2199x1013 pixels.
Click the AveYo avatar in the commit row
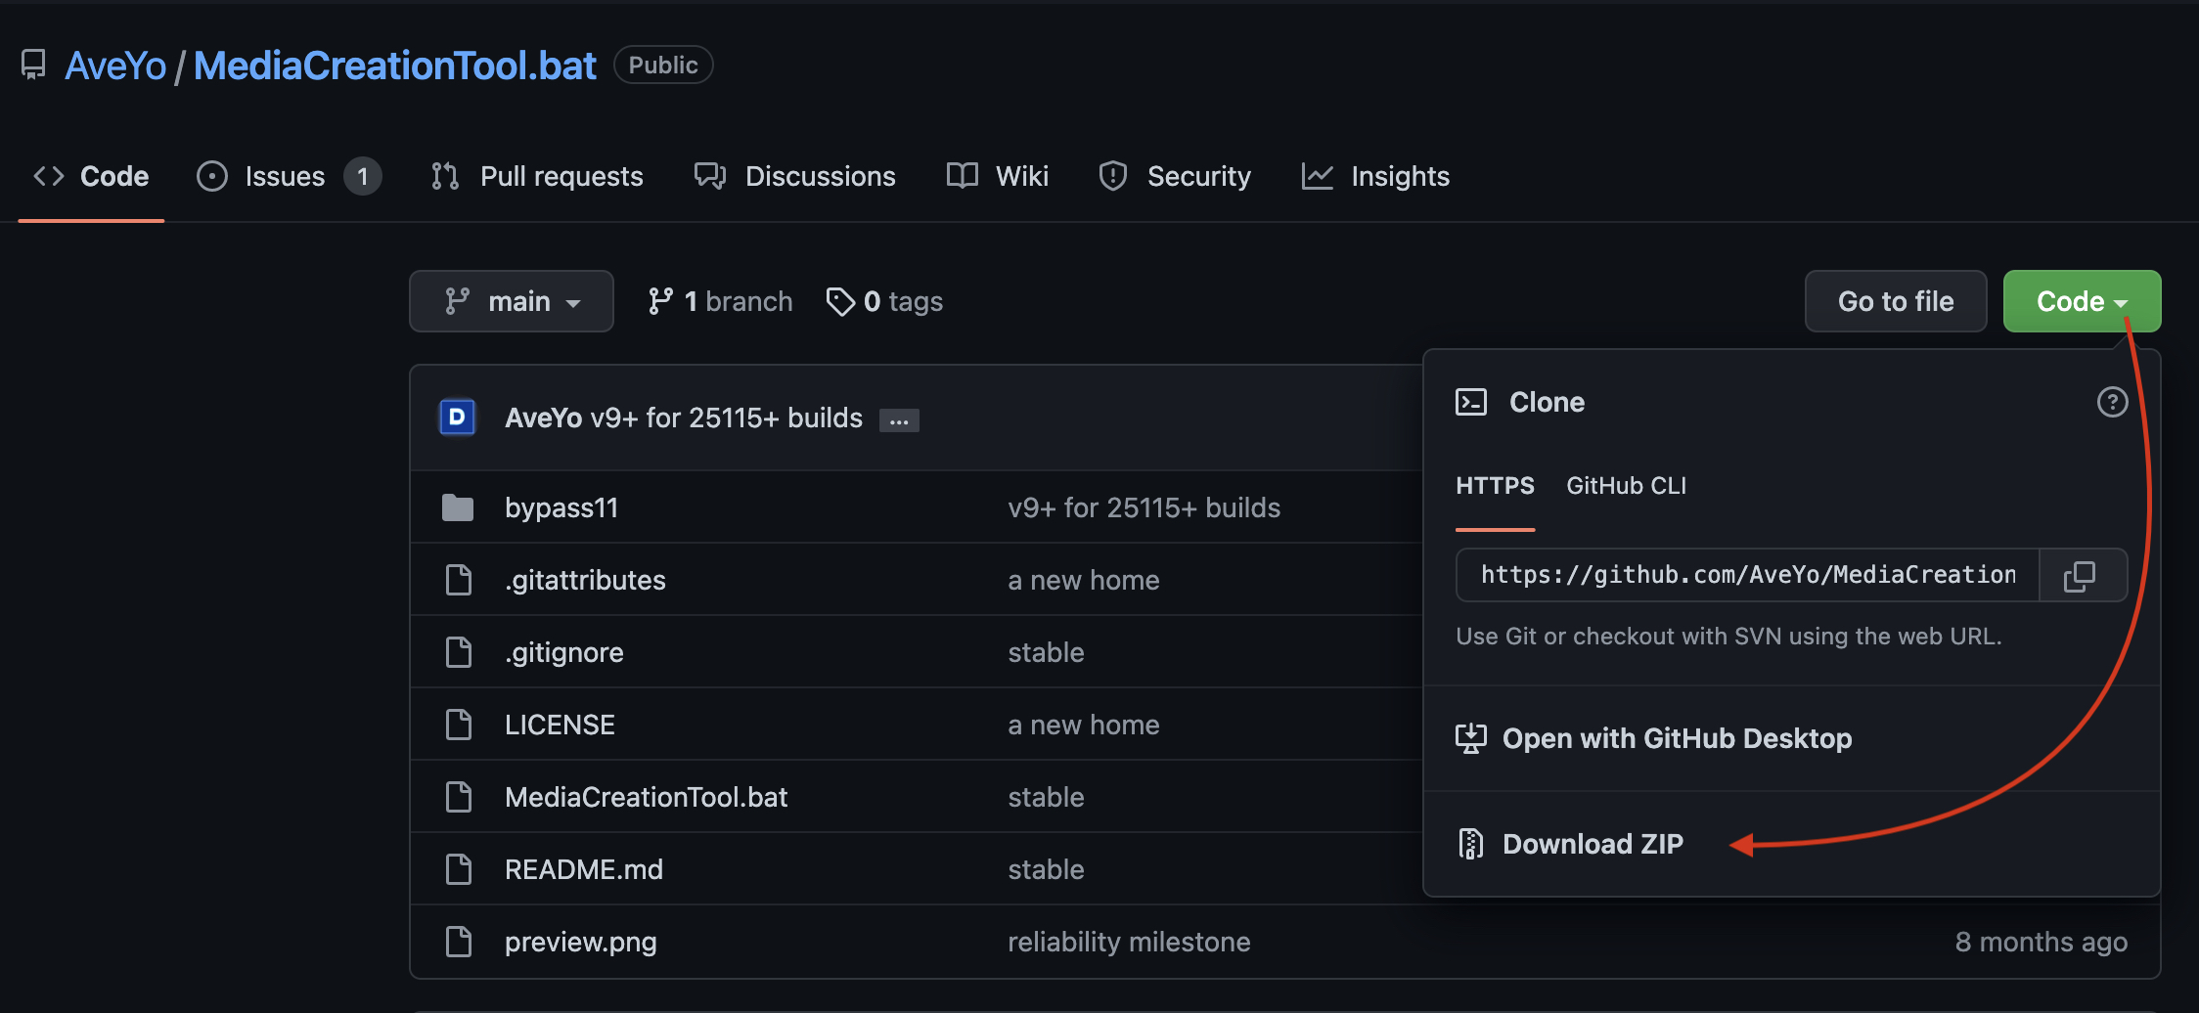(457, 418)
